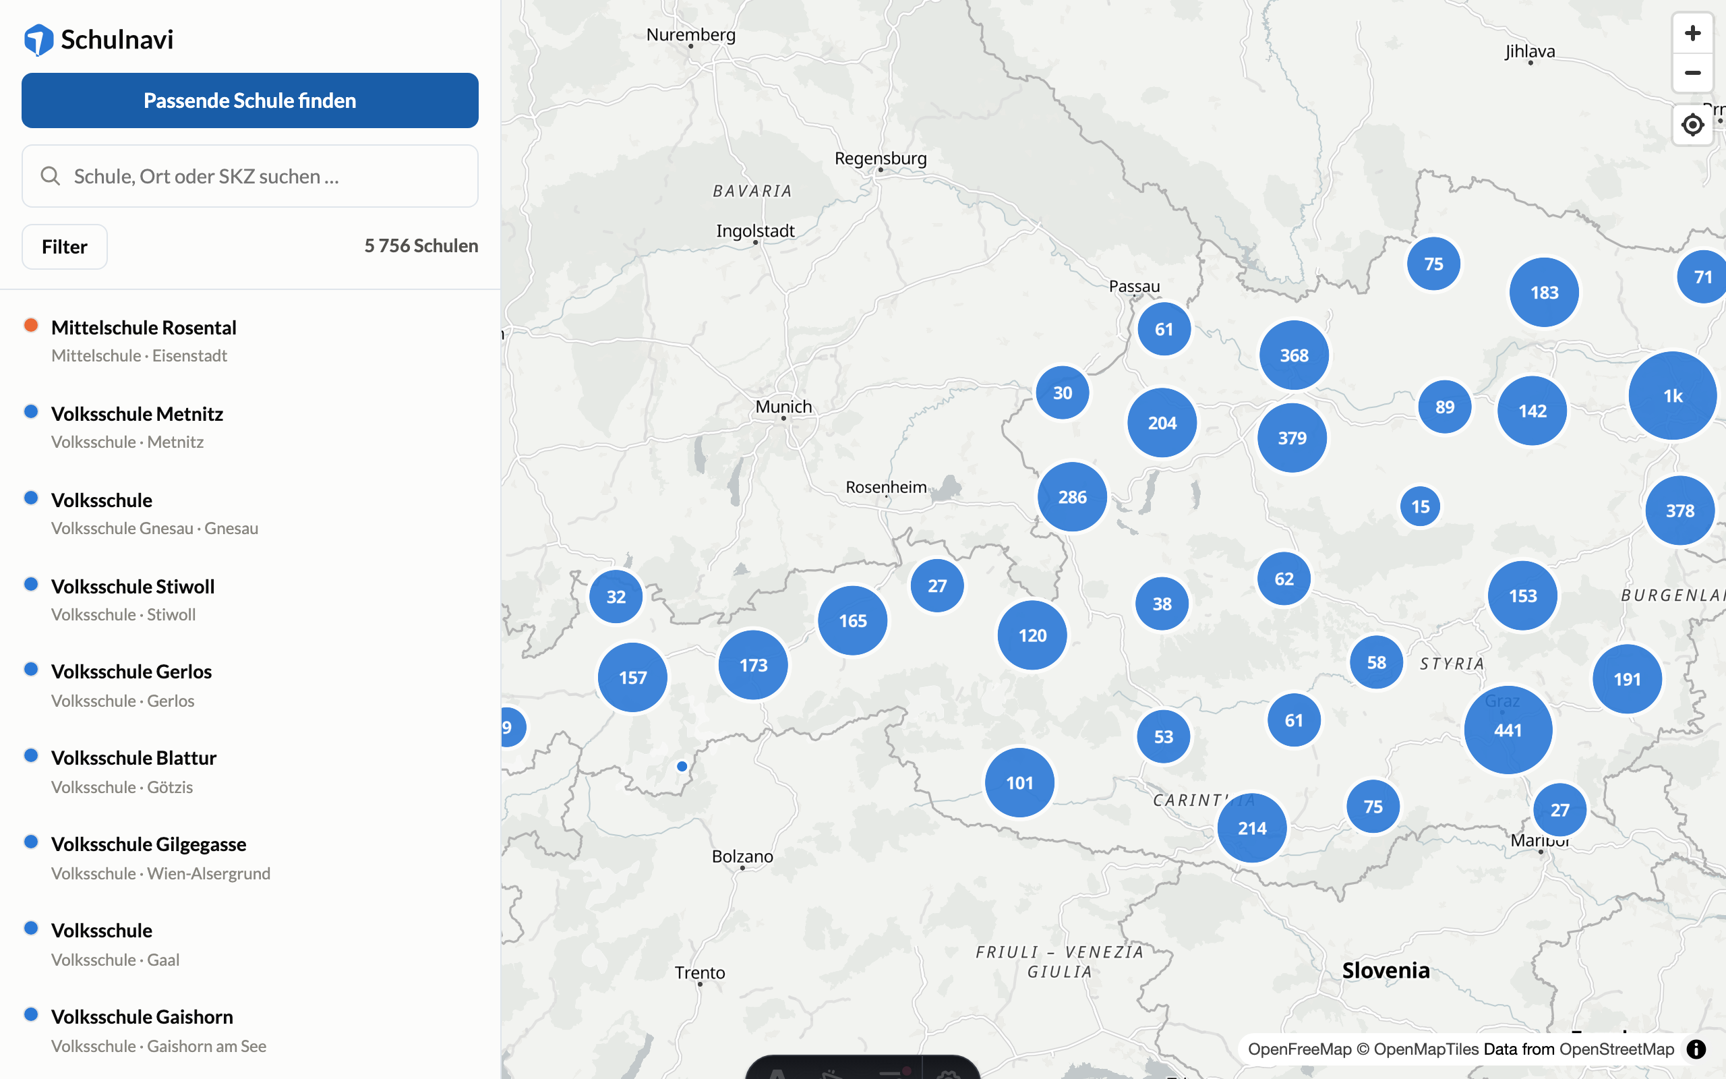
Task: Click Passende Schule finden button
Action: point(249,100)
